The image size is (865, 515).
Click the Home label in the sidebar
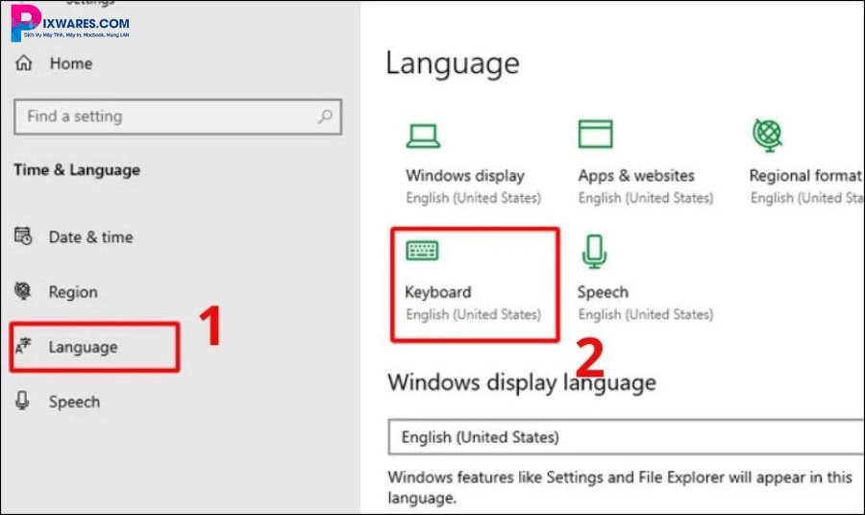(71, 63)
